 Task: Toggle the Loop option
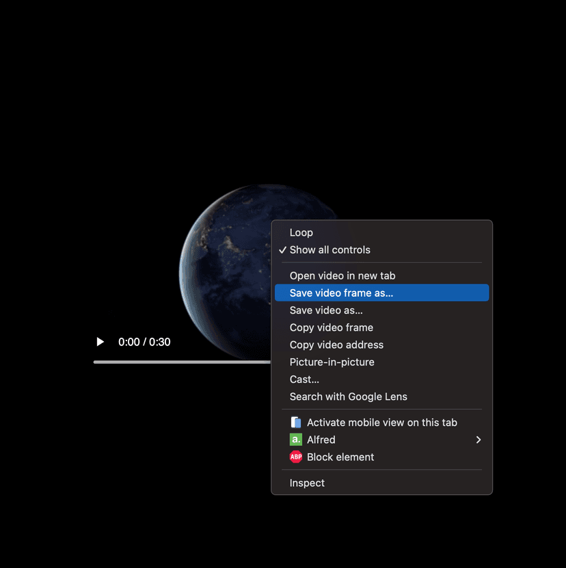(x=301, y=232)
